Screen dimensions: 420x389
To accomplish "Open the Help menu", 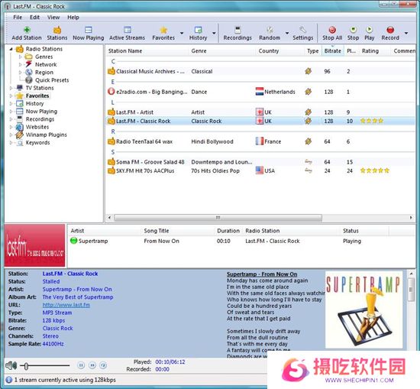I will (73, 18).
